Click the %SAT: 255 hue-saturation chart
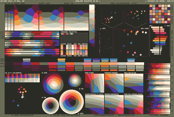The width and height of the screenshot is (174, 117). pos(26,18)
